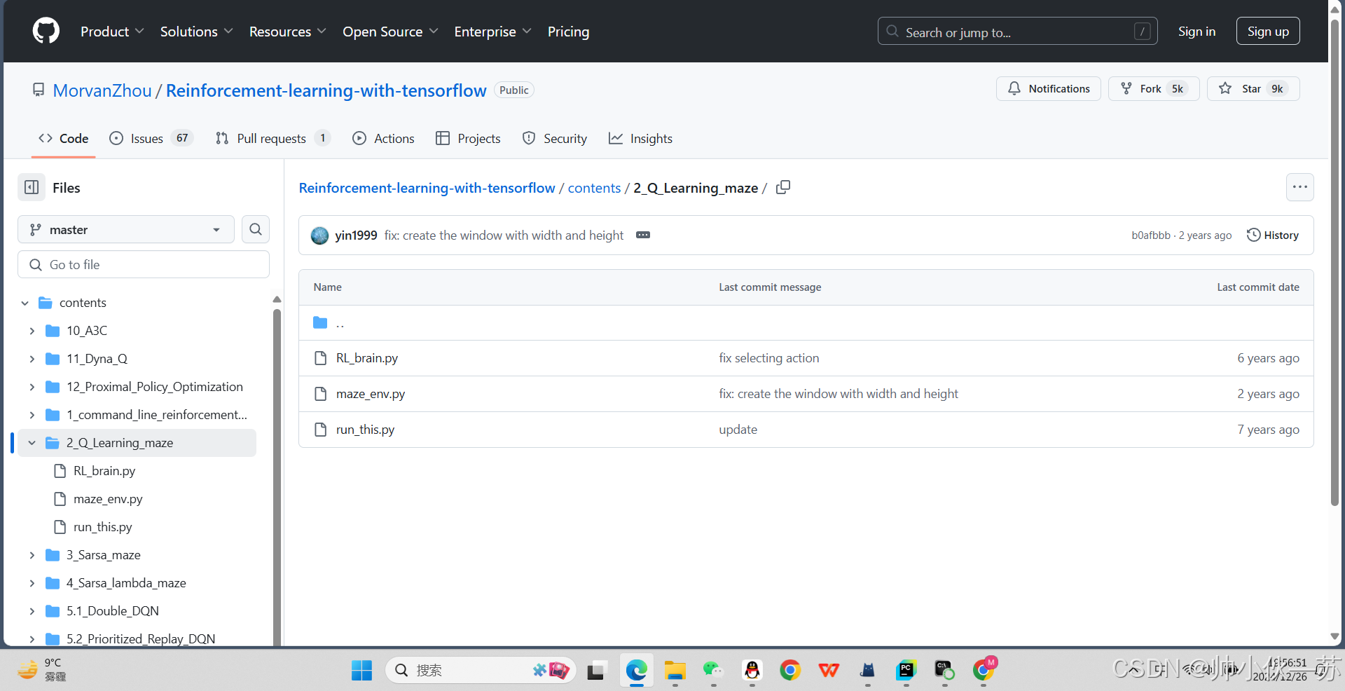This screenshot has width=1345, height=691.
Task: Open the Open Source menu dropdown
Action: point(390,32)
